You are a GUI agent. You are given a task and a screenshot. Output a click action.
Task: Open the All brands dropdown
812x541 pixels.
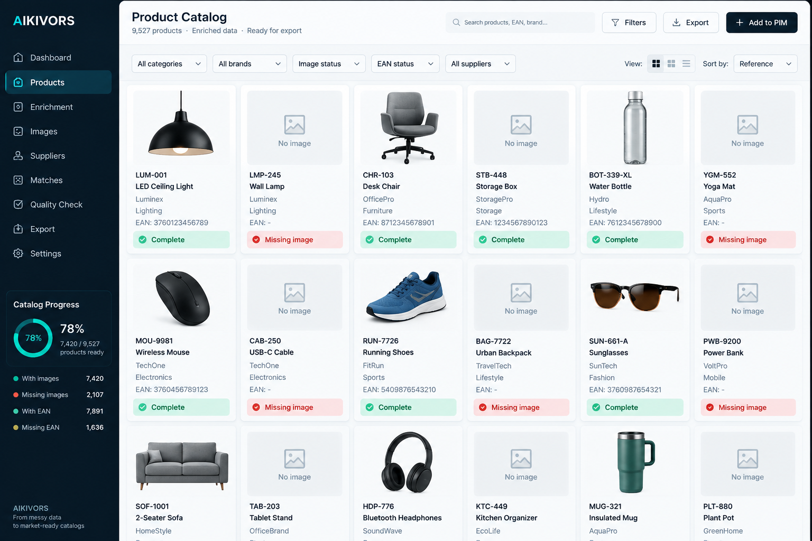pos(250,64)
